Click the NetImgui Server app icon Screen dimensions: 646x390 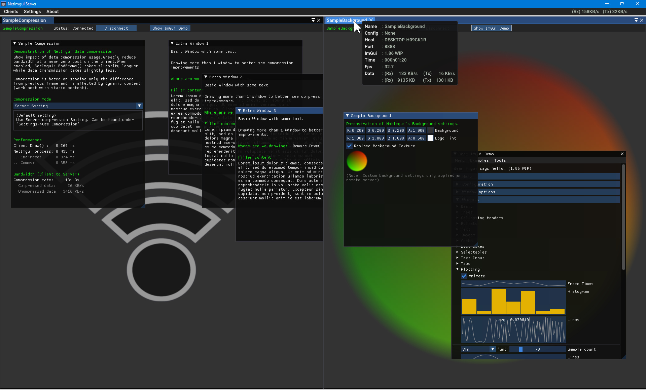(x=3, y=4)
